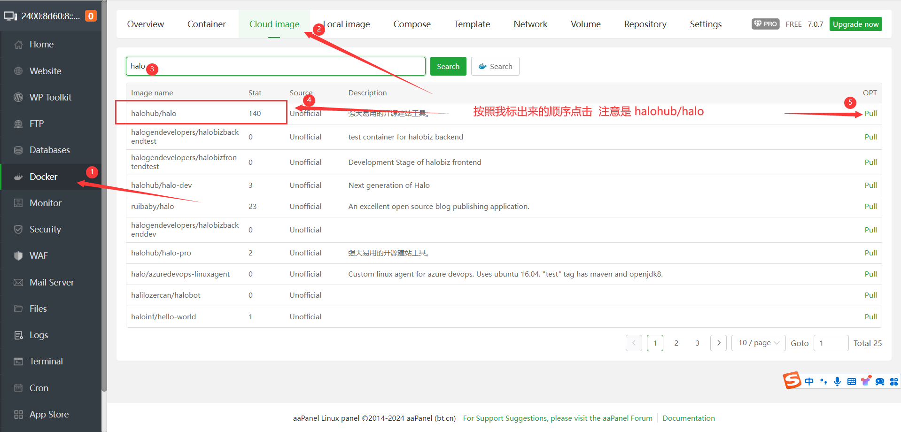Open the Compose tab
The width and height of the screenshot is (901, 432).
tap(412, 24)
